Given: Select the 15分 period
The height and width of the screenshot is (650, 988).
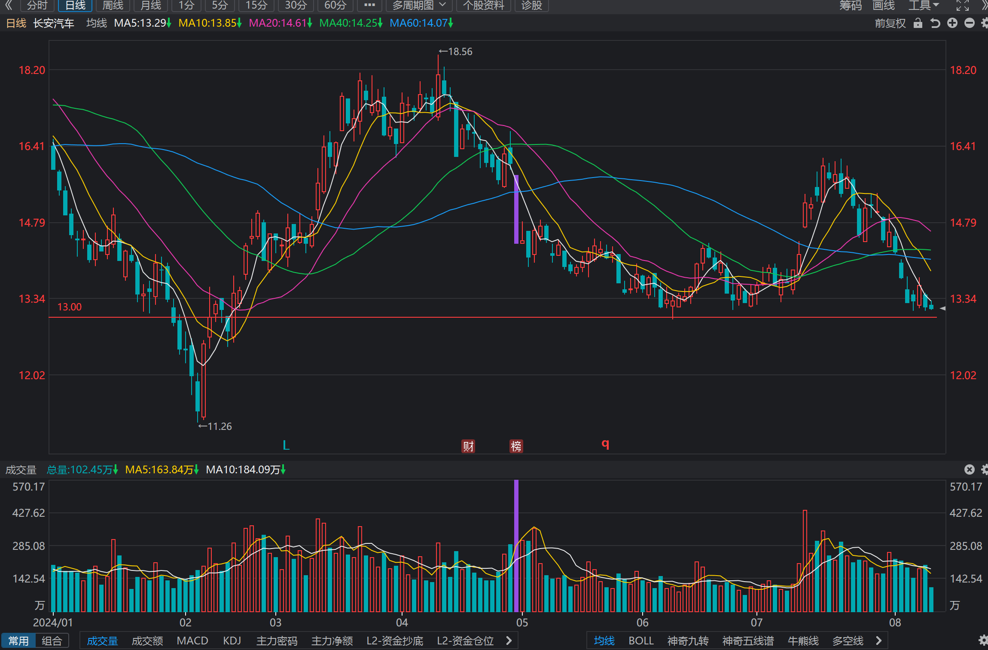Looking at the screenshot, I should tap(256, 5).
